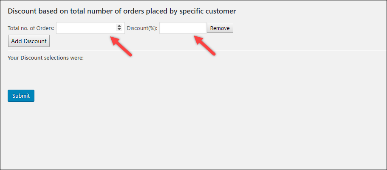The height and width of the screenshot is (170, 387).
Task: Focus the Total no. of Orders field
Action: coord(90,28)
